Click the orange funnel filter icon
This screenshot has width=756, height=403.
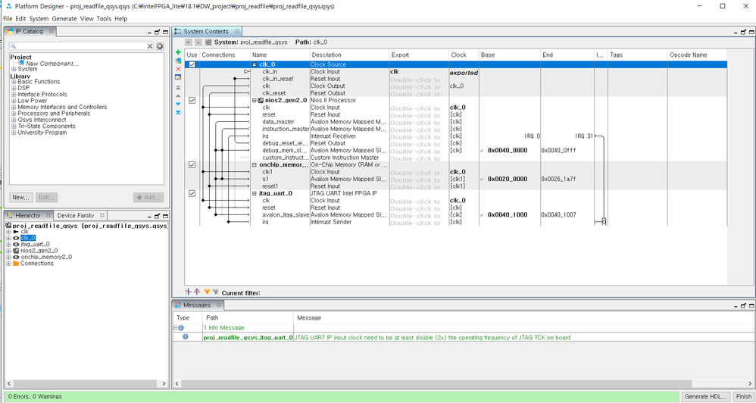(207, 292)
